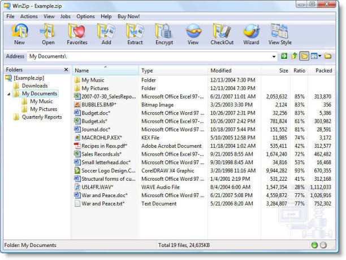The image size is (346, 260).
Task: Click the Buy Now! menu item
Action: [x=129, y=16]
